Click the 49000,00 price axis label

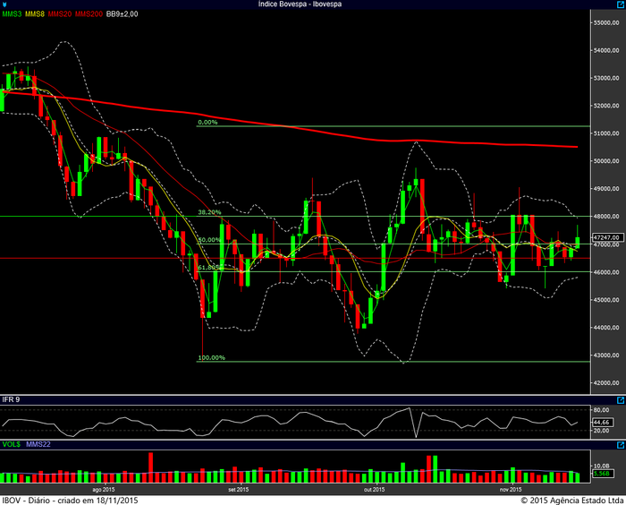click(606, 189)
